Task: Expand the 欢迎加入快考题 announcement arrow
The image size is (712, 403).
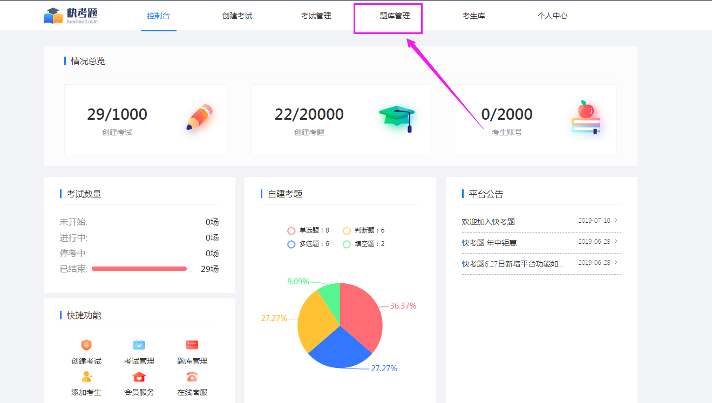Action: 616,220
